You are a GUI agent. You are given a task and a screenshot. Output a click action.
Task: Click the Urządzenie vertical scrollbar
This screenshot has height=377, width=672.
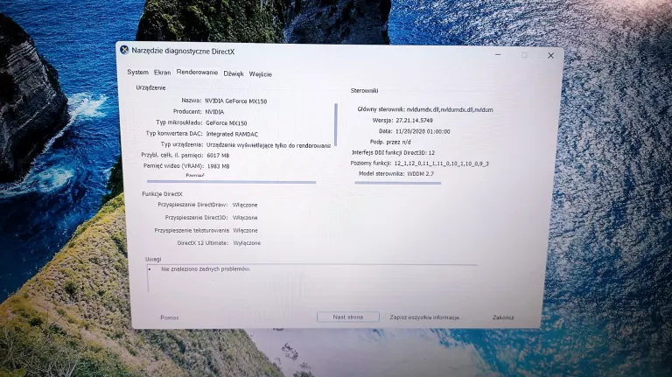click(x=336, y=124)
